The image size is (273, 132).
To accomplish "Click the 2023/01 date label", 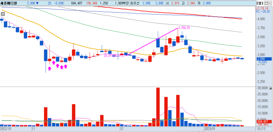I will coord(210,129).
